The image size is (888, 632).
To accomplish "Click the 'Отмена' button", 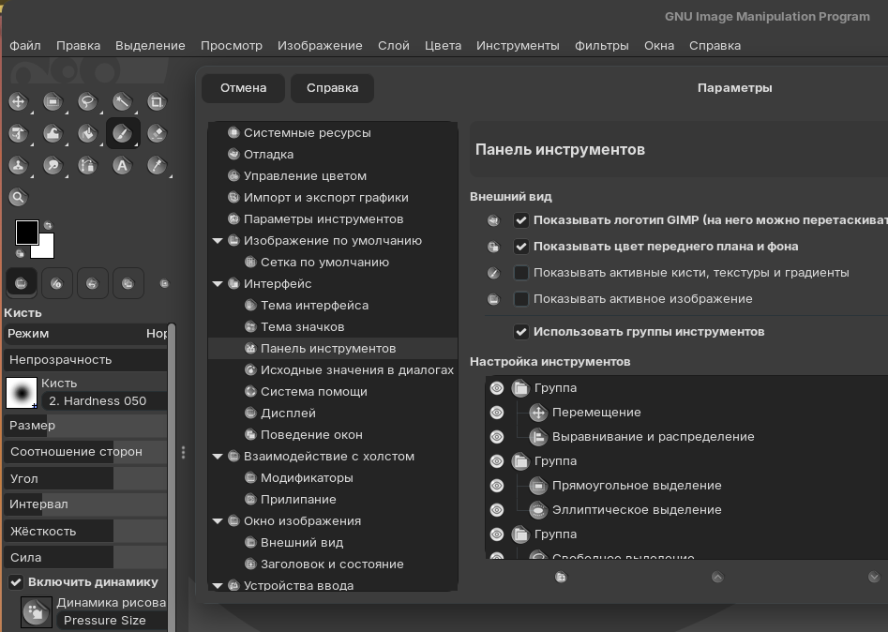I will tap(243, 88).
